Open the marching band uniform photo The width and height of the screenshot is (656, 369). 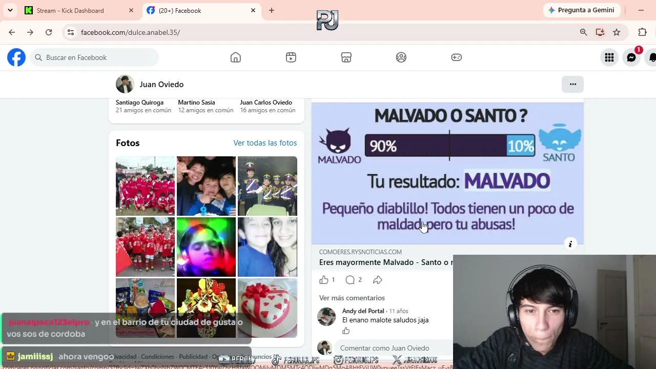(x=267, y=186)
